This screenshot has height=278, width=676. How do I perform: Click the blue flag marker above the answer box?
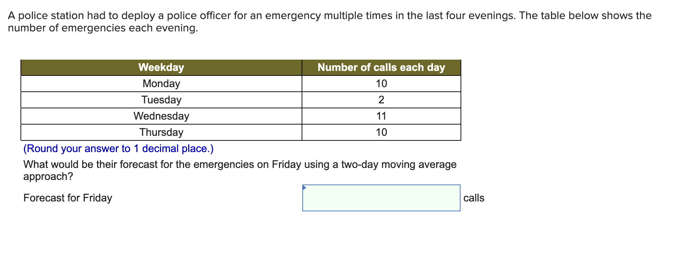(x=304, y=186)
